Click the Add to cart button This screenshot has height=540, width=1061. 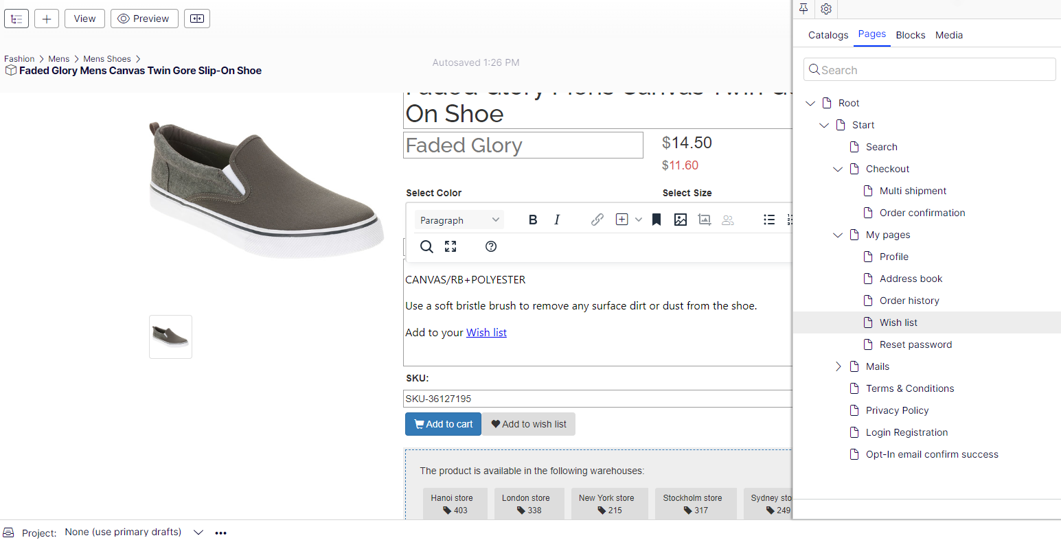(443, 424)
